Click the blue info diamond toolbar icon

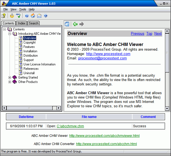point(46,16)
